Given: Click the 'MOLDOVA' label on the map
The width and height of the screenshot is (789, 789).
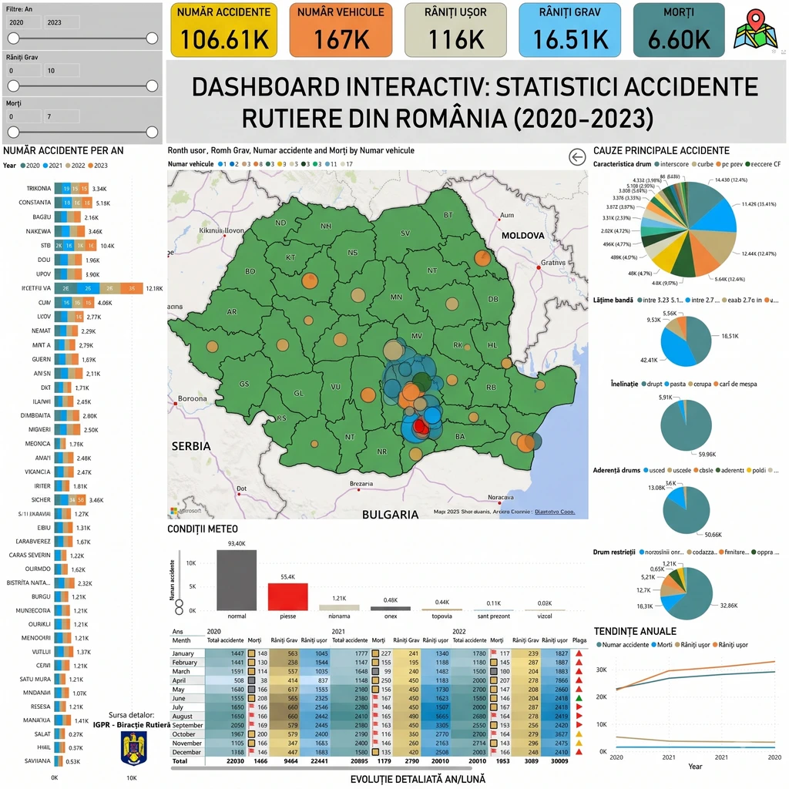Looking at the screenshot, I should pos(523,236).
